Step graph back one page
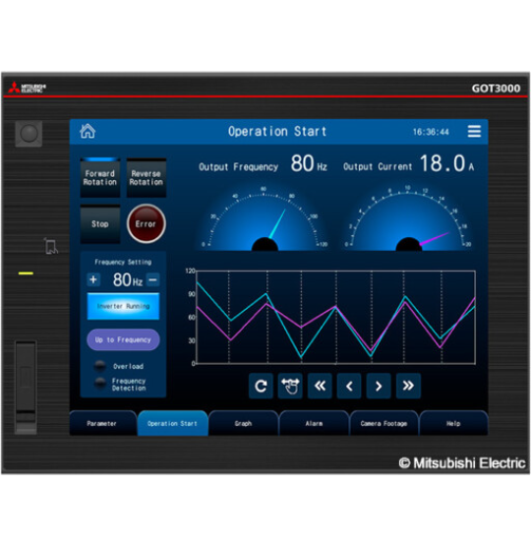 point(349,386)
